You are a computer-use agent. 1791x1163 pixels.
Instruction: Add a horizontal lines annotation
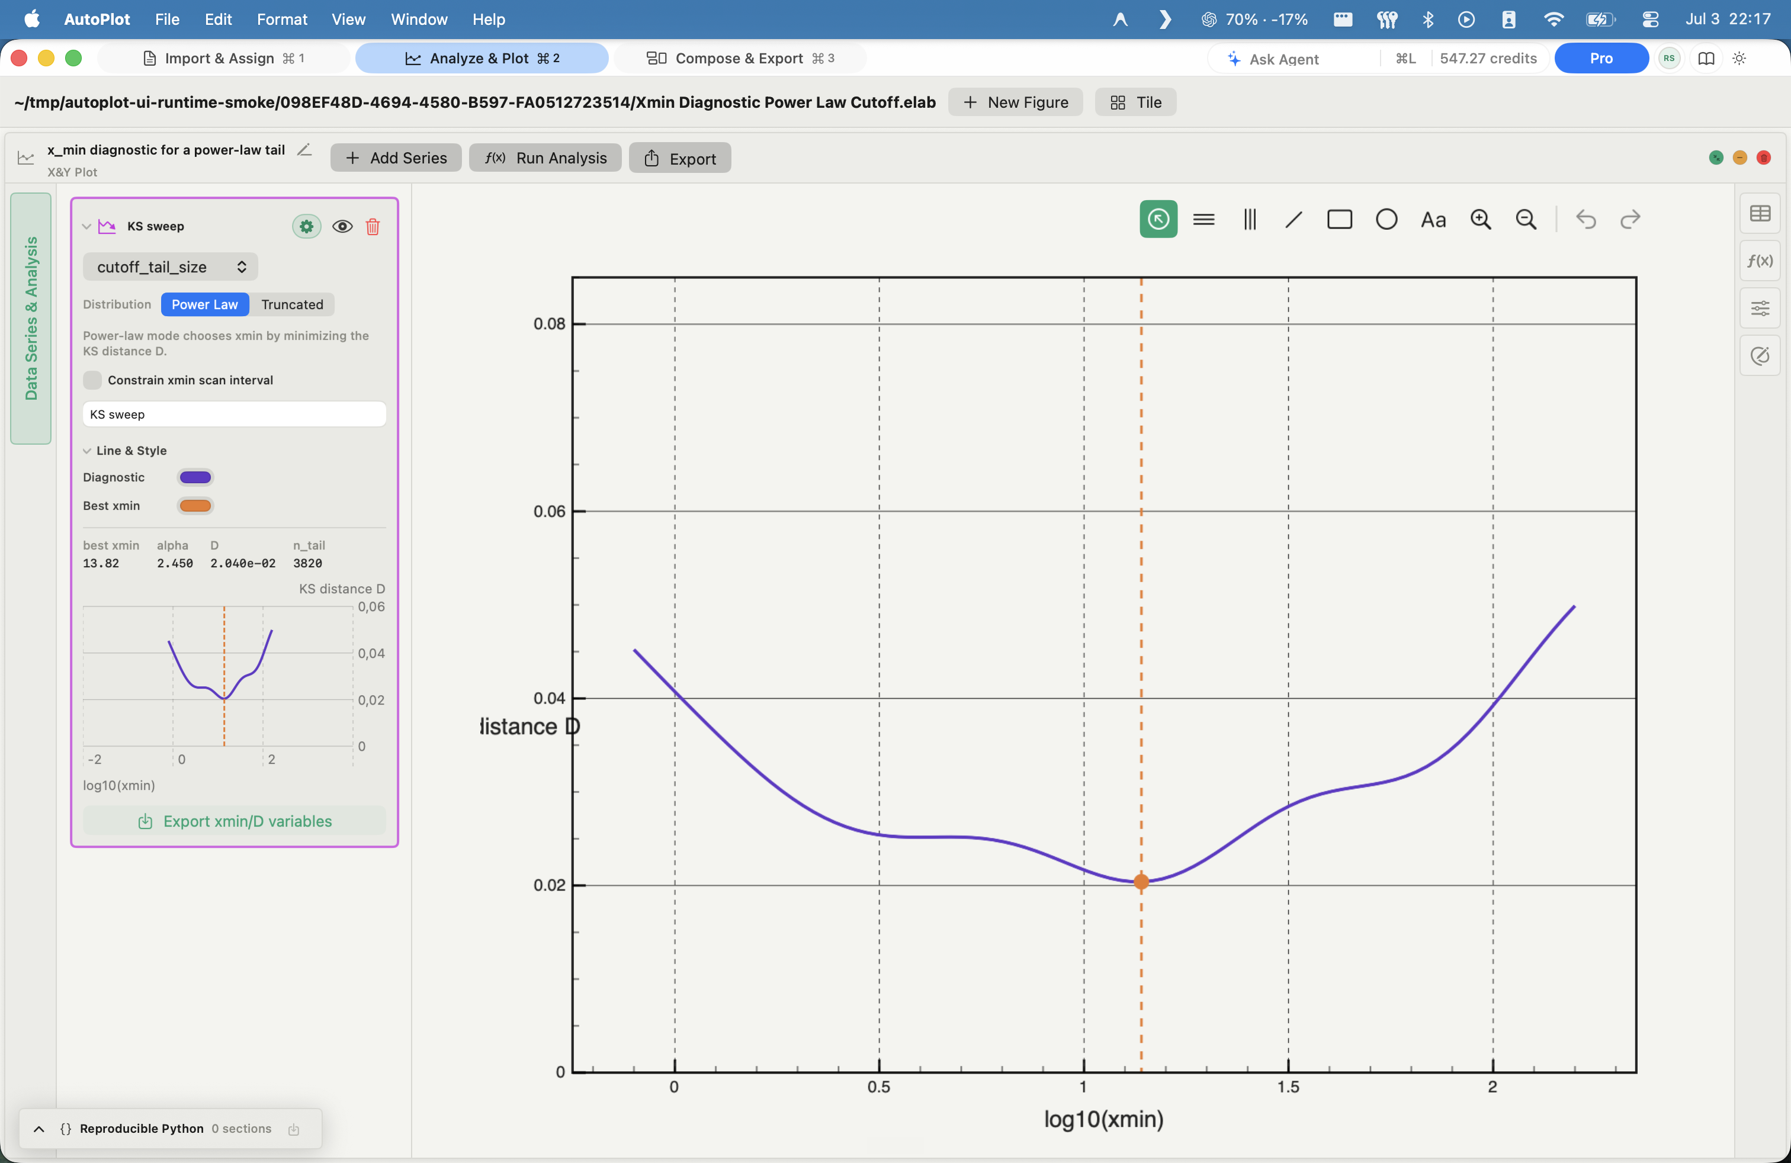tap(1204, 219)
